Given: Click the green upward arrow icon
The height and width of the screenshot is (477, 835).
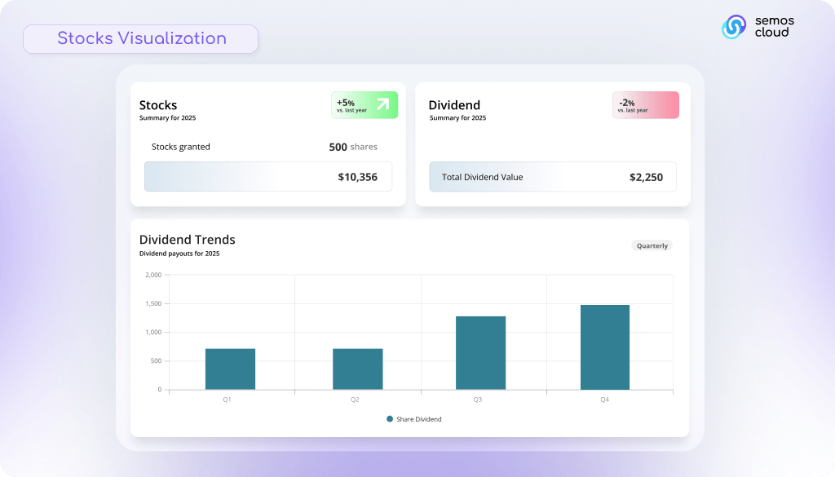Looking at the screenshot, I should tap(382, 104).
